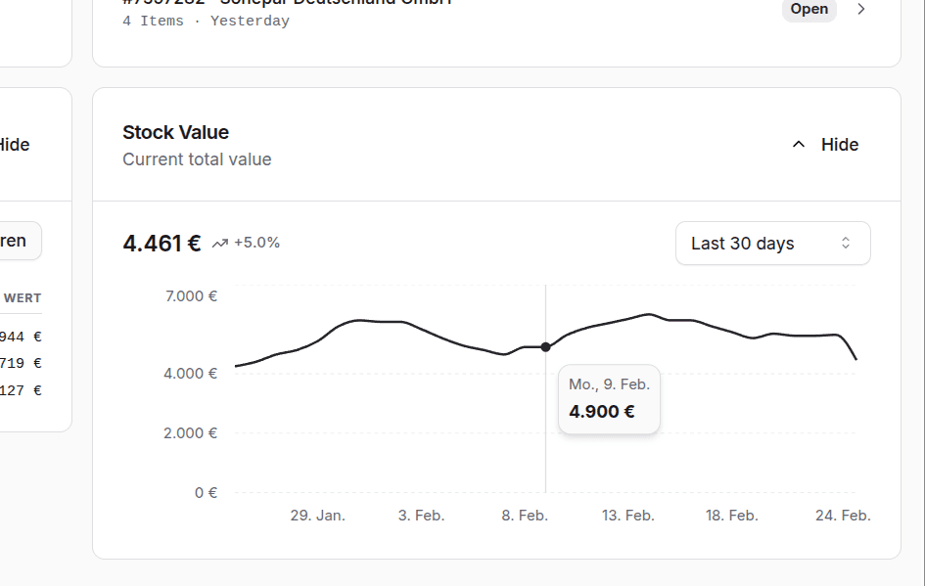This screenshot has height=586, width=925.
Task: Click the 4 Items · Yesterday subtitle
Action: click(201, 21)
